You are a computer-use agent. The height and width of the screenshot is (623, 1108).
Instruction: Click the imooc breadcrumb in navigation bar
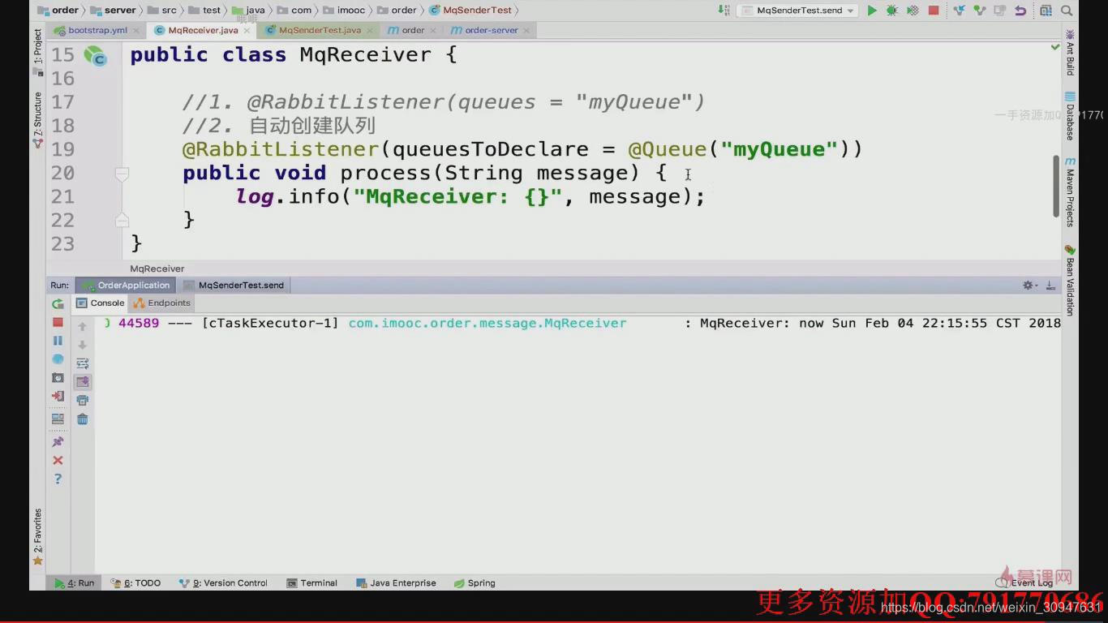tap(345, 11)
